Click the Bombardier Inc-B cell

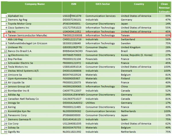pyautogui.click(x=35, y=91)
